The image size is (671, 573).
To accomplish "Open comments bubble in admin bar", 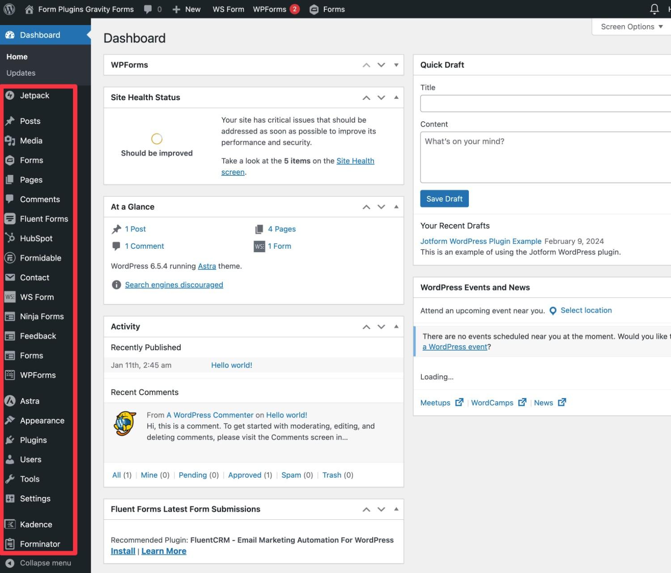I will coord(148,9).
